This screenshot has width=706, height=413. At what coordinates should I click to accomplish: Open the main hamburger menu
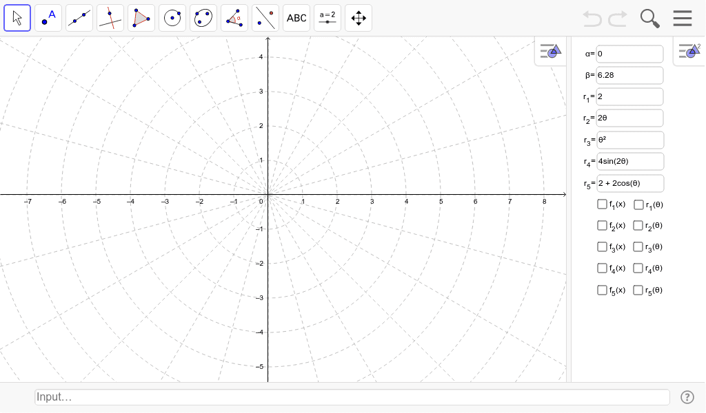click(x=683, y=19)
